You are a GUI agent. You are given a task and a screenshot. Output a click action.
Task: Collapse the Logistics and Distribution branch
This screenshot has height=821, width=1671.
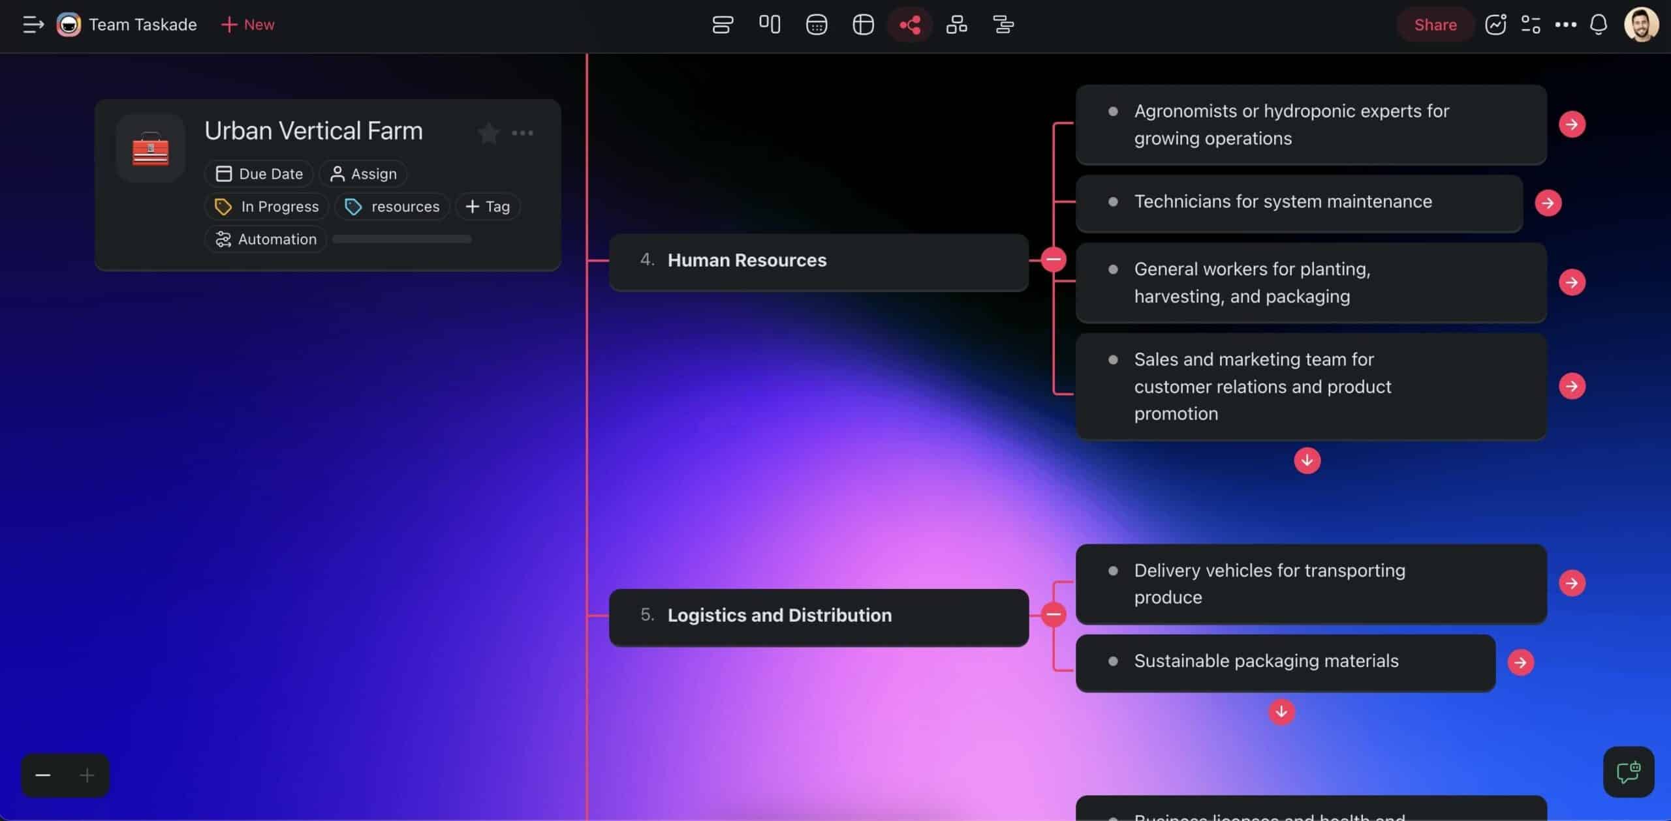(1052, 614)
